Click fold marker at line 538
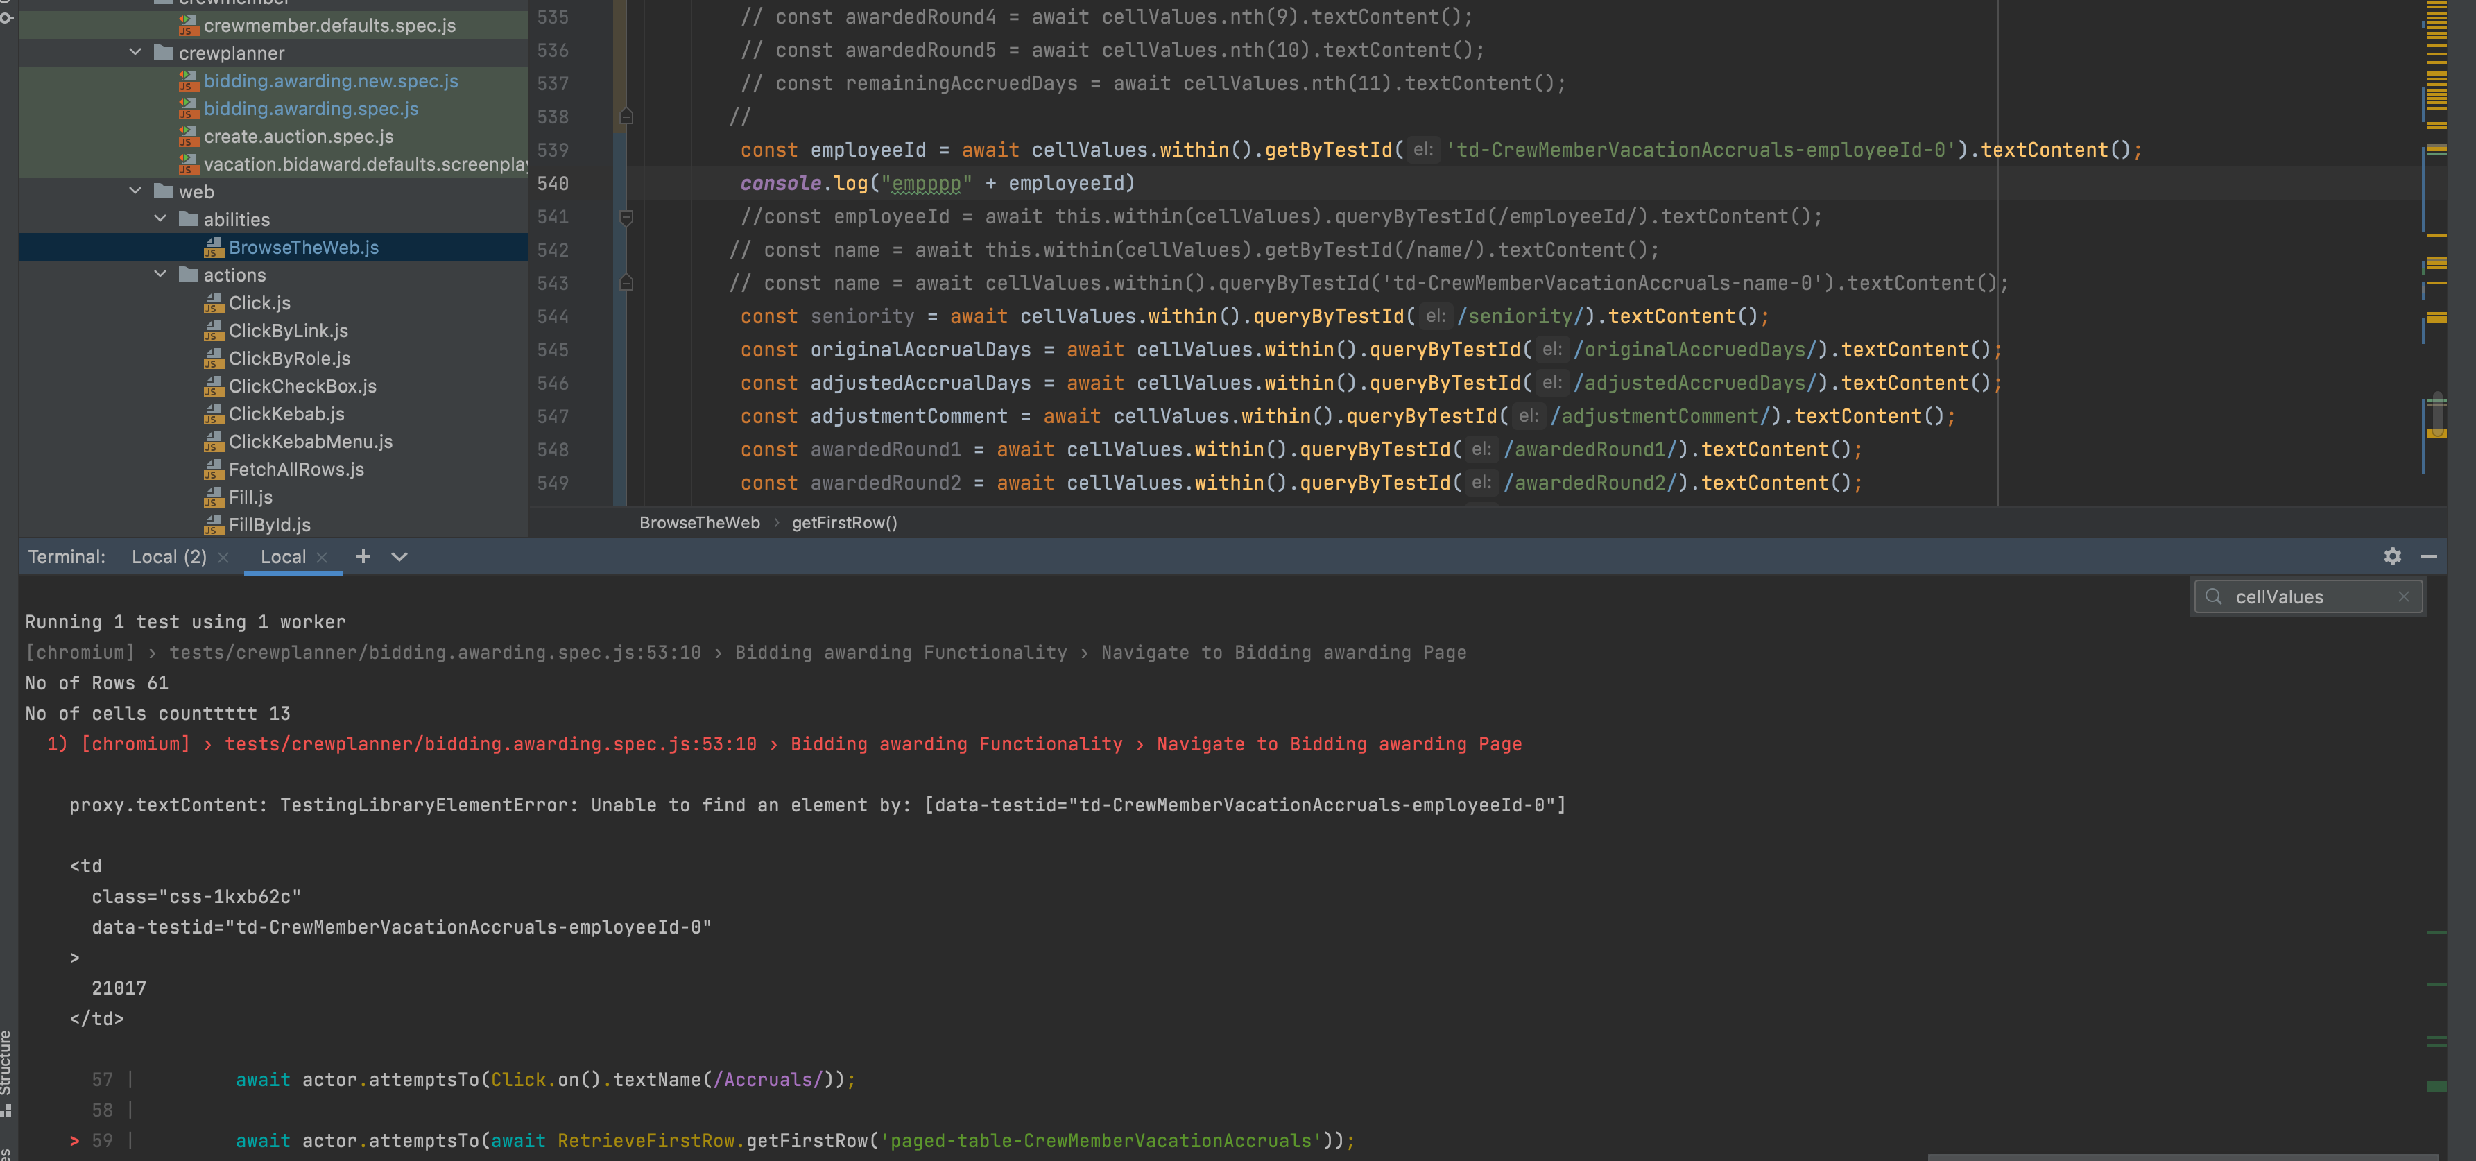 (626, 117)
